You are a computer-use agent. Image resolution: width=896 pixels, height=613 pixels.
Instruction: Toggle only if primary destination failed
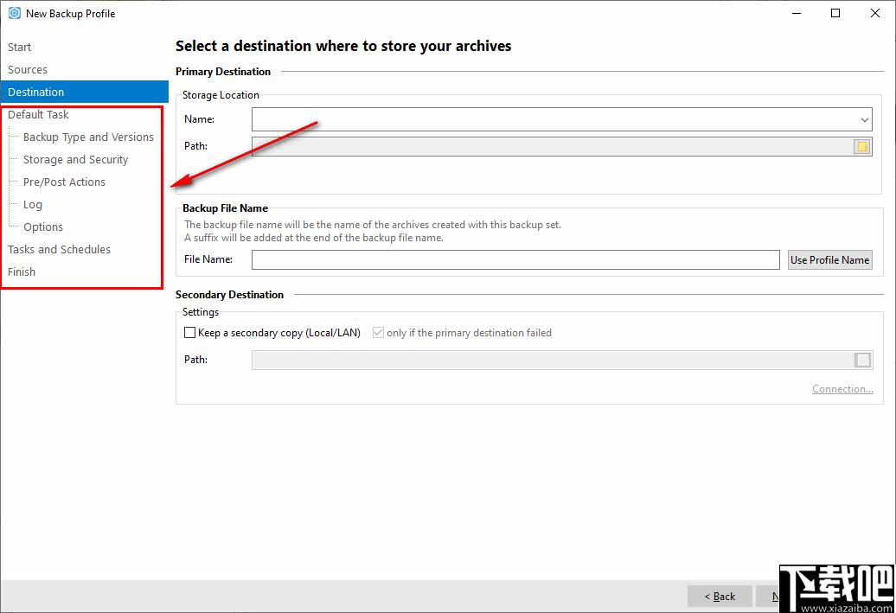point(378,333)
